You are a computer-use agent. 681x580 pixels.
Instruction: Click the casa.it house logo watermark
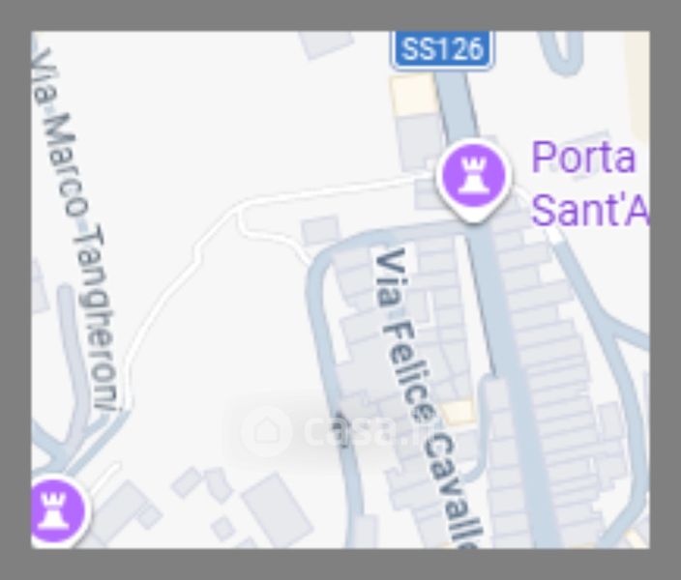coord(267,431)
